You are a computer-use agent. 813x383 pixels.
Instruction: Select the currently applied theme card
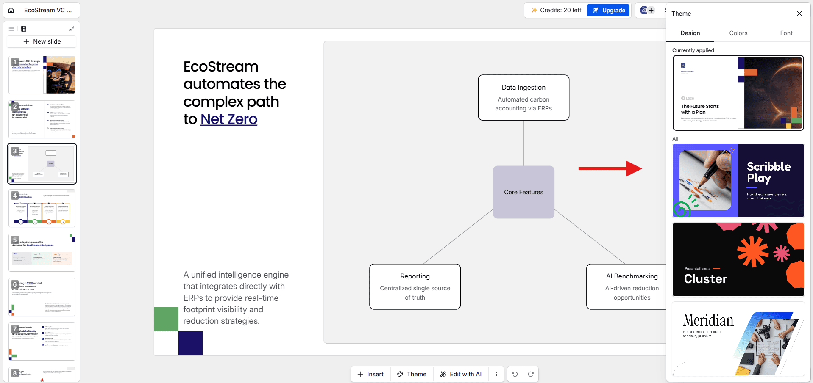click(738, 93)
